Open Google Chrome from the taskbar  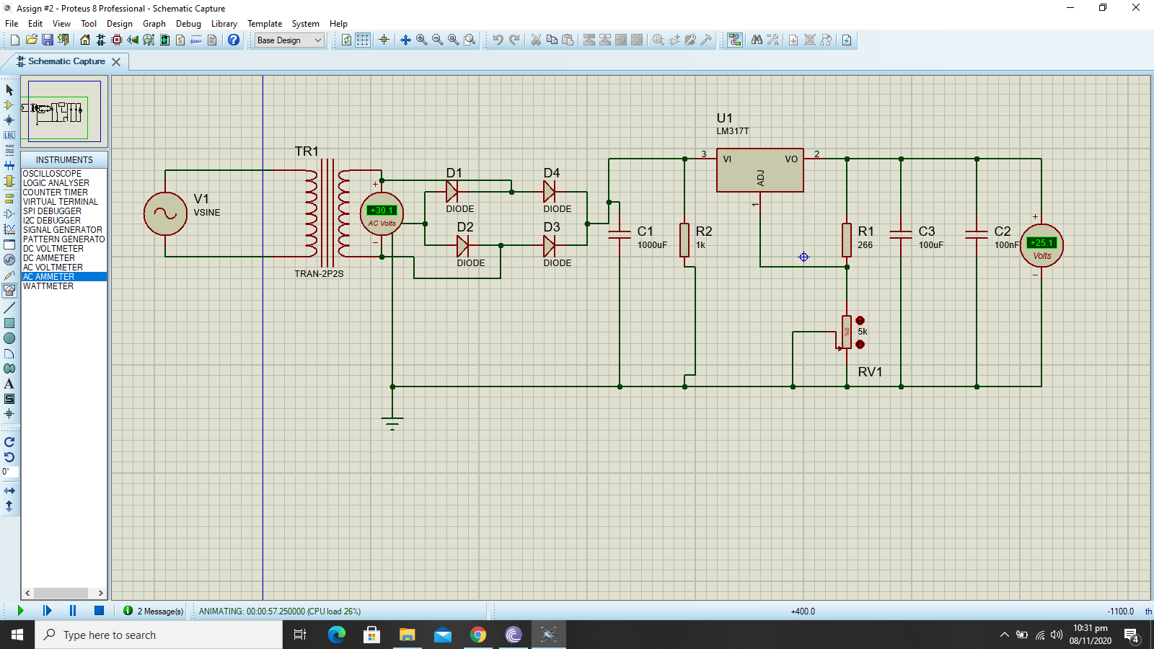pos(477,635)
